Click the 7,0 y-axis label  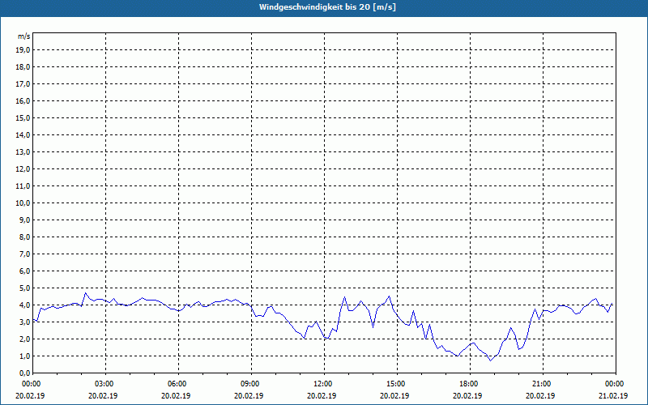pyautogui.click(x=24, y=254)
